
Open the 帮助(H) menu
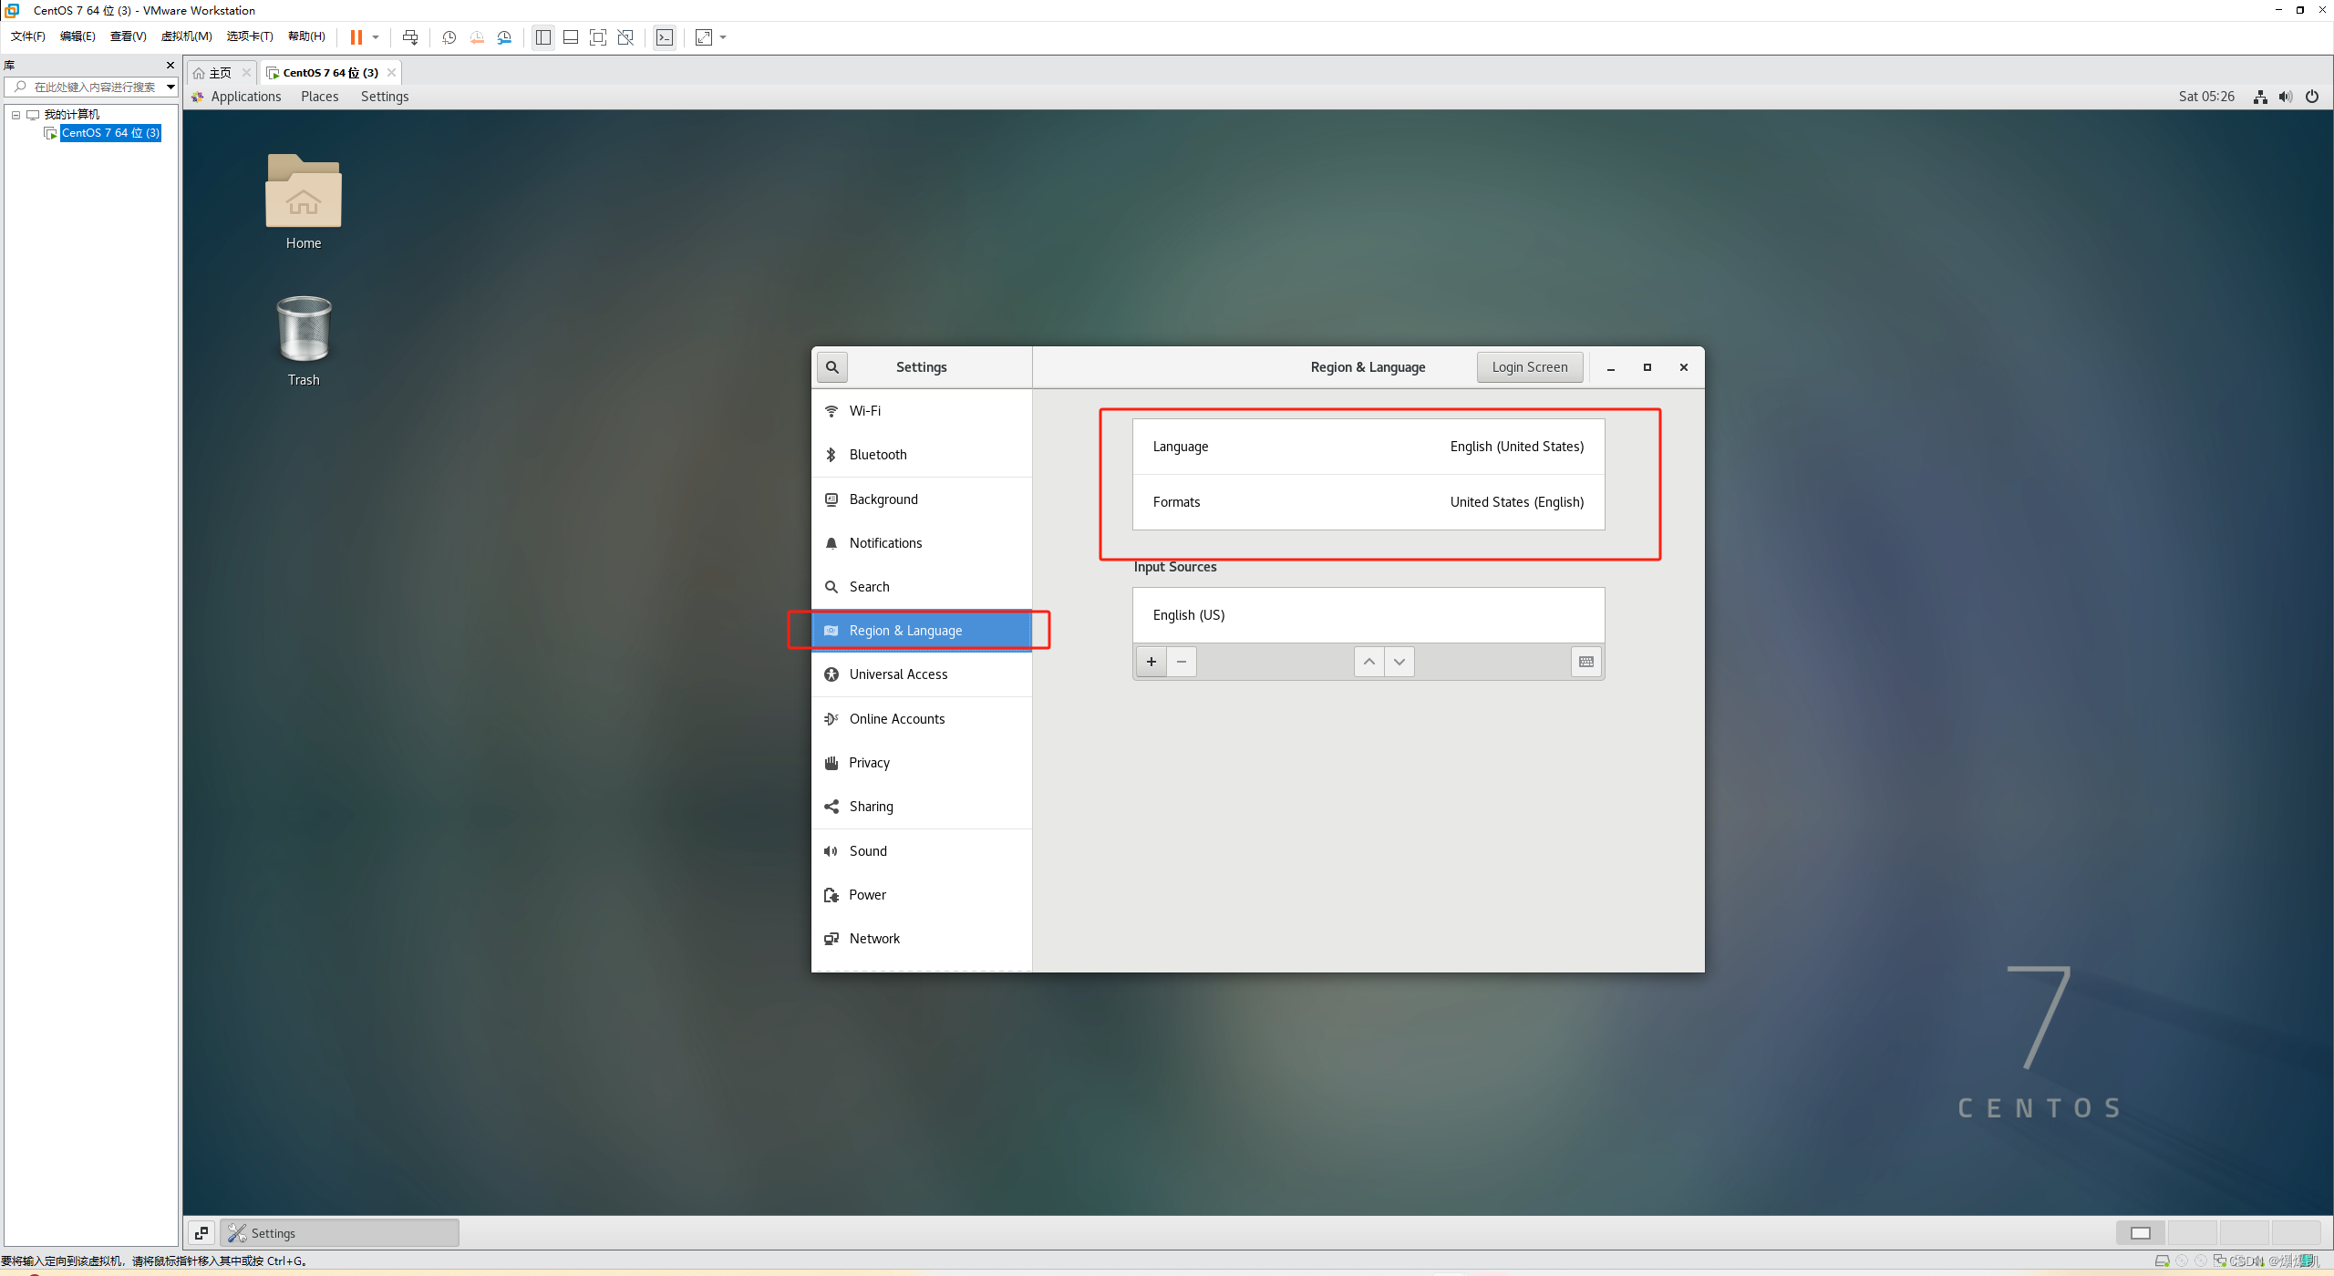[x=306, y=36]
